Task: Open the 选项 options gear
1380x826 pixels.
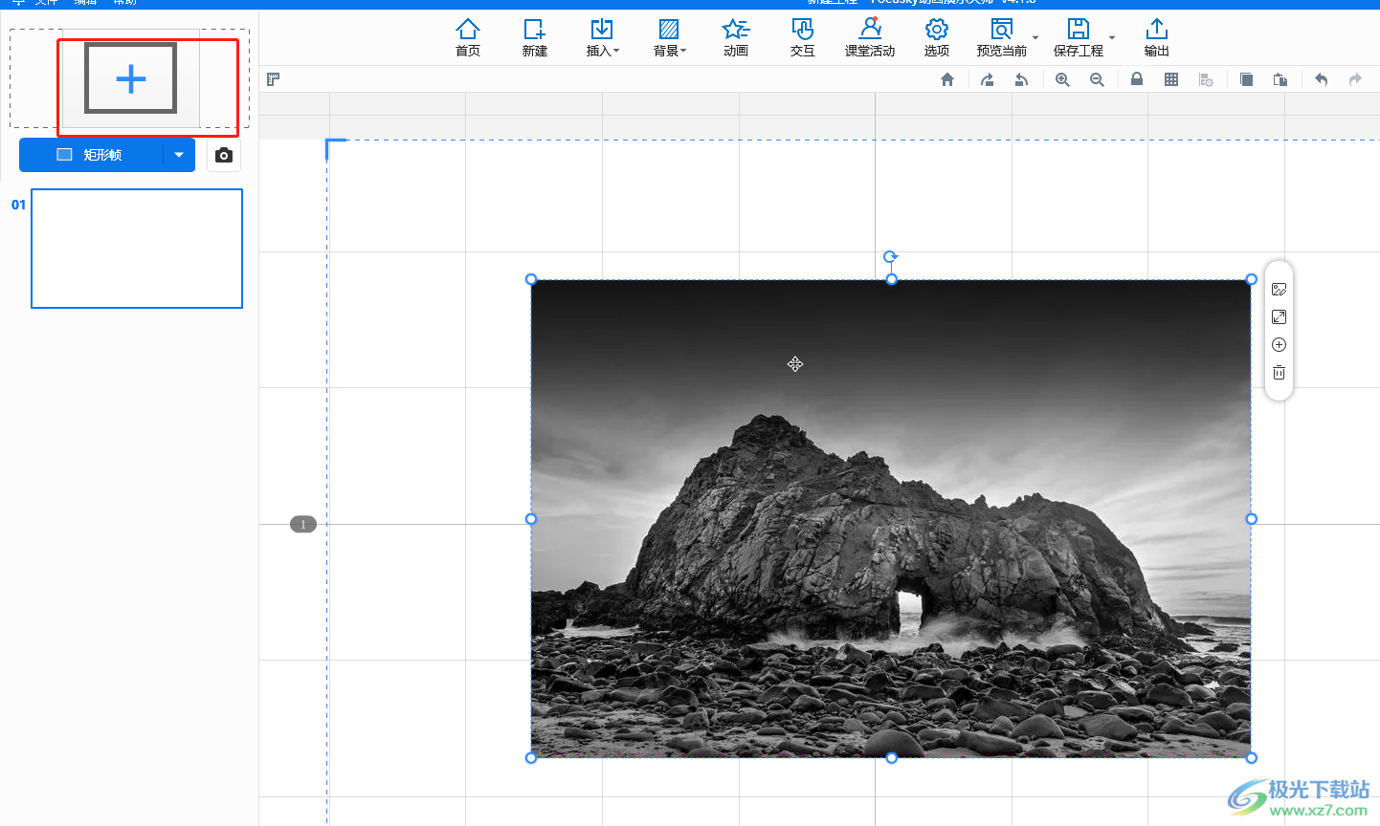Action: pos(937,38)
